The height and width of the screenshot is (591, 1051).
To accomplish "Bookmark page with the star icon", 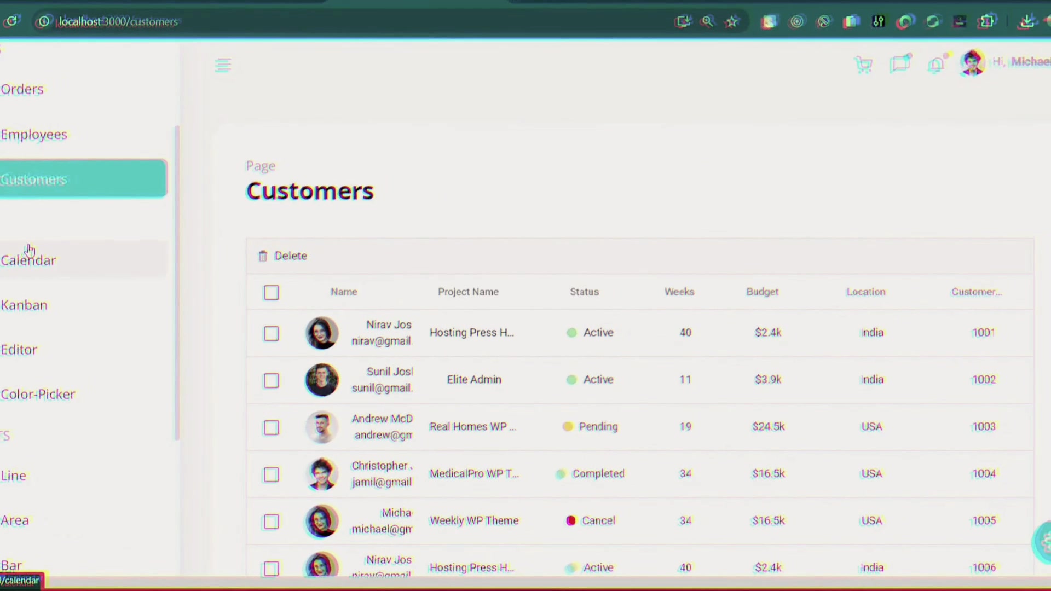I will pyautogui.click(x=732, y=21).
